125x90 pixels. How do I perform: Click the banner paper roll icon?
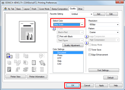pyautogui.click(x=42, y=69)
